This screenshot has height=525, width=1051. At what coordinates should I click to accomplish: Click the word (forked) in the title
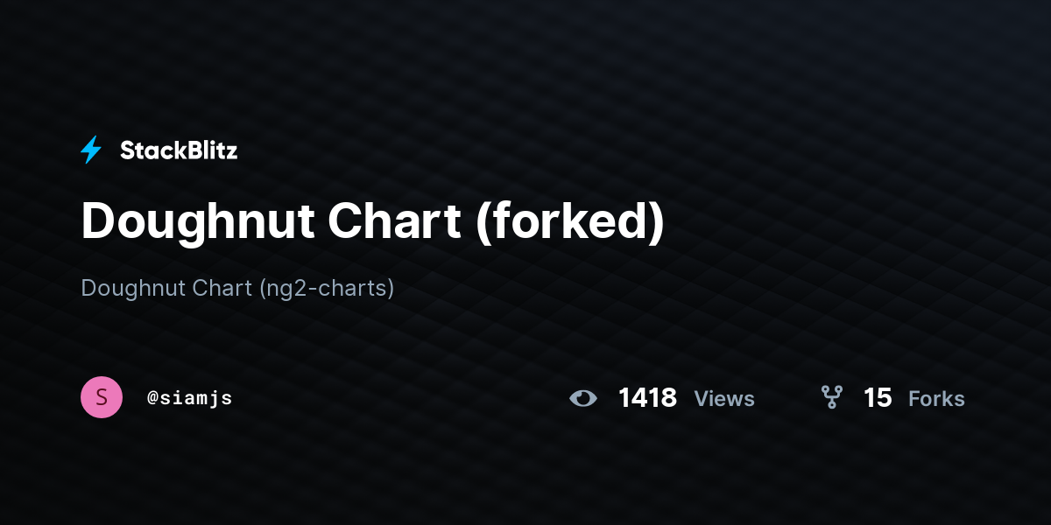click(570, 221)
